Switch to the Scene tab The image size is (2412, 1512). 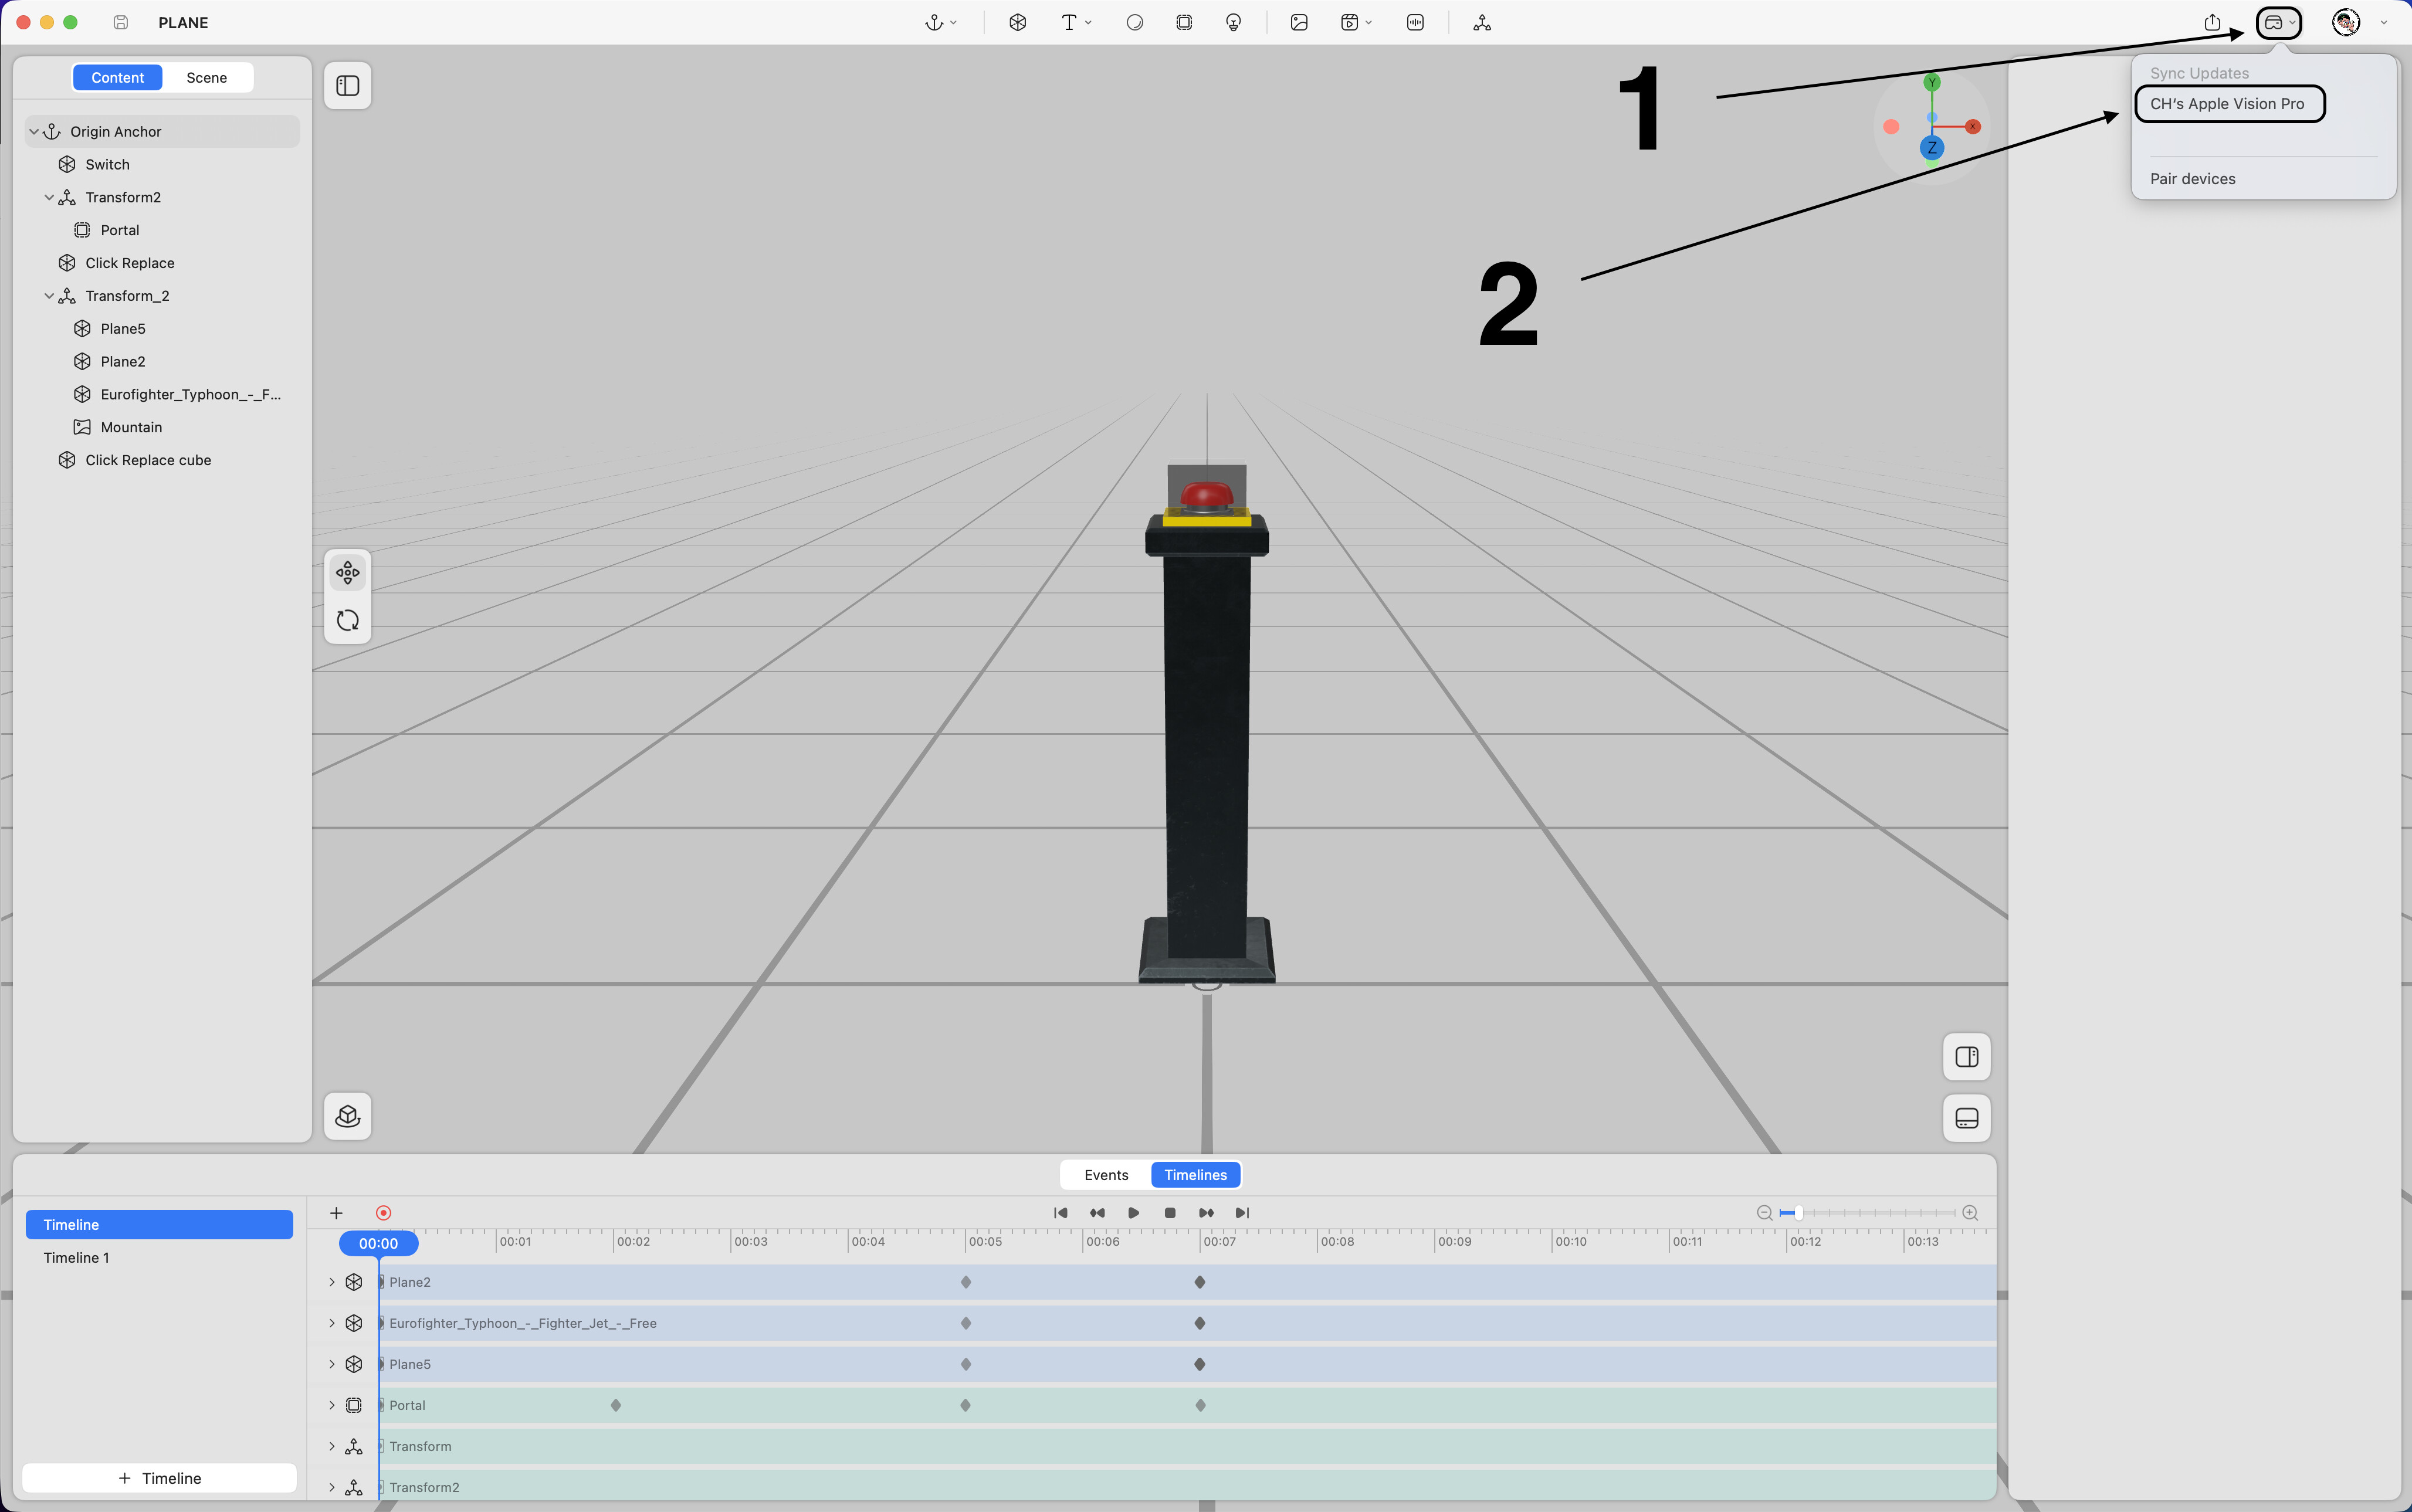(x=206, y=77)
